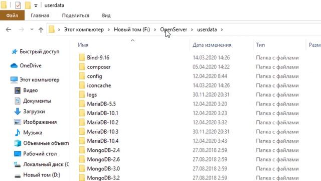Click the MongoDB-2.4 folder icon
Viewport: 321px width, 181px height.
[x=82, y=150]
